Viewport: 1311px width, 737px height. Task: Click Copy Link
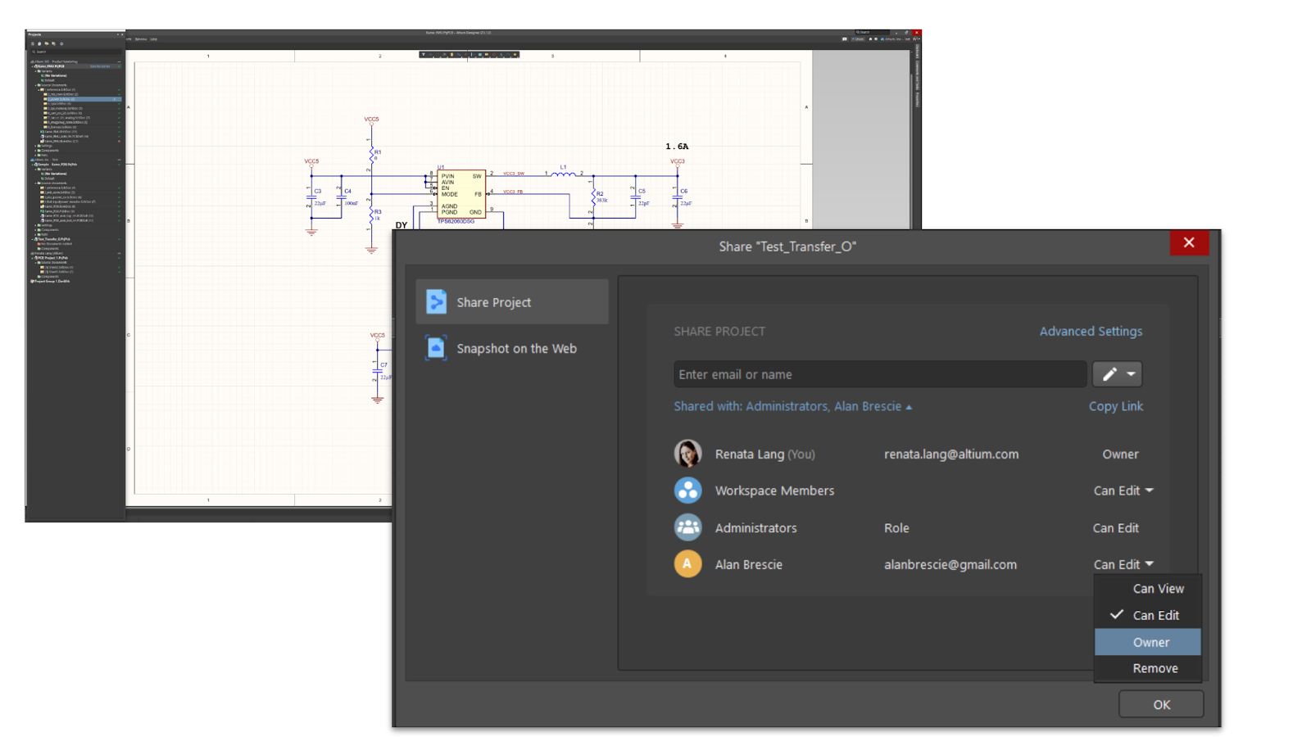point(1115,406)
